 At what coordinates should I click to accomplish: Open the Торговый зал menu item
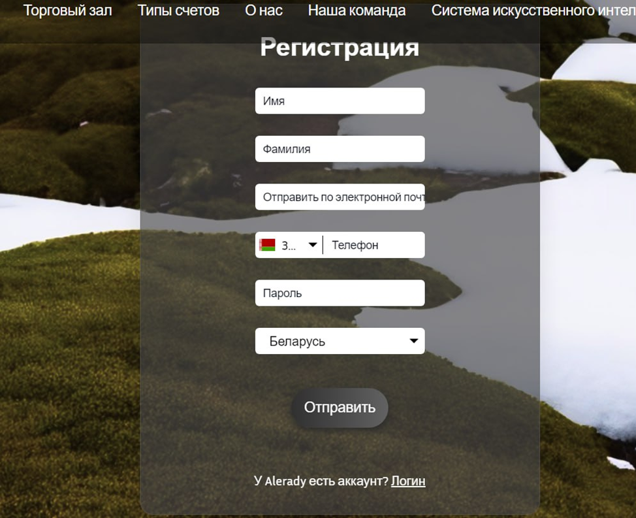tap(68, 10)
